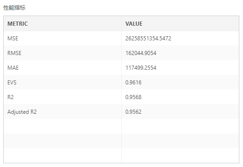
Task: Select the Adjusted R2 row label
Action: [22, 112]
